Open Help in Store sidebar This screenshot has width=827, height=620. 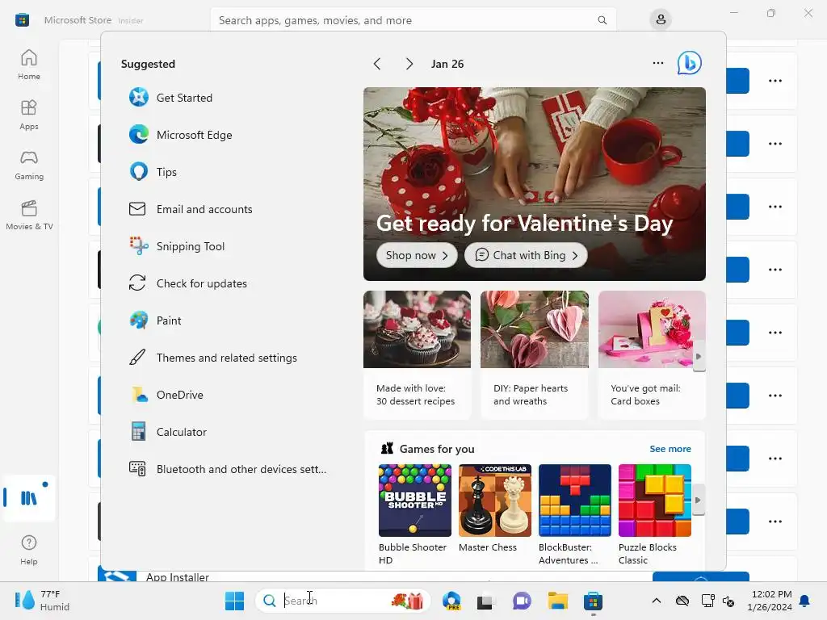(x=29, y=551)
